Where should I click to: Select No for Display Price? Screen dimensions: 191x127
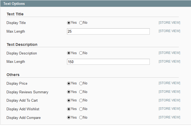(x=81, y=83)
